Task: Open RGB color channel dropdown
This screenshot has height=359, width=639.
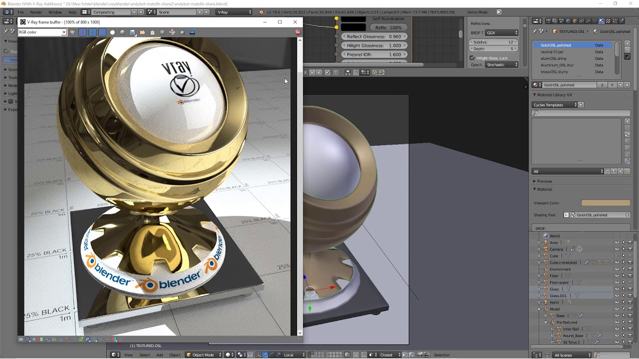Action: point(42,32)
